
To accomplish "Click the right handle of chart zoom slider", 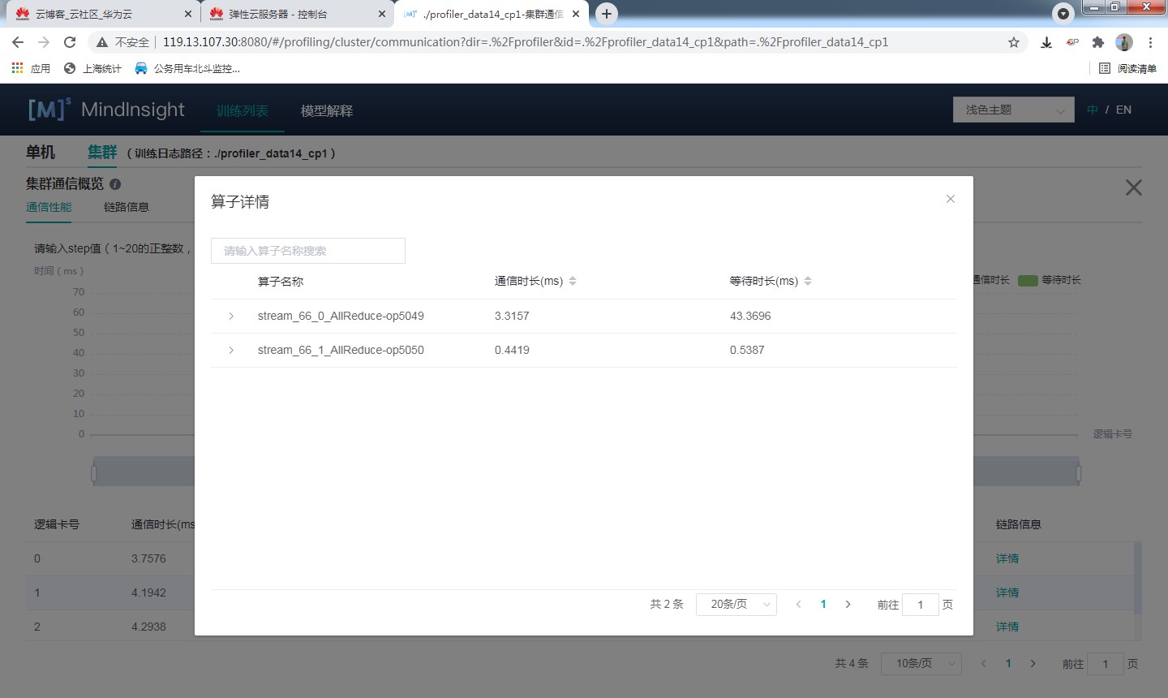I will tap(1078, 473).
